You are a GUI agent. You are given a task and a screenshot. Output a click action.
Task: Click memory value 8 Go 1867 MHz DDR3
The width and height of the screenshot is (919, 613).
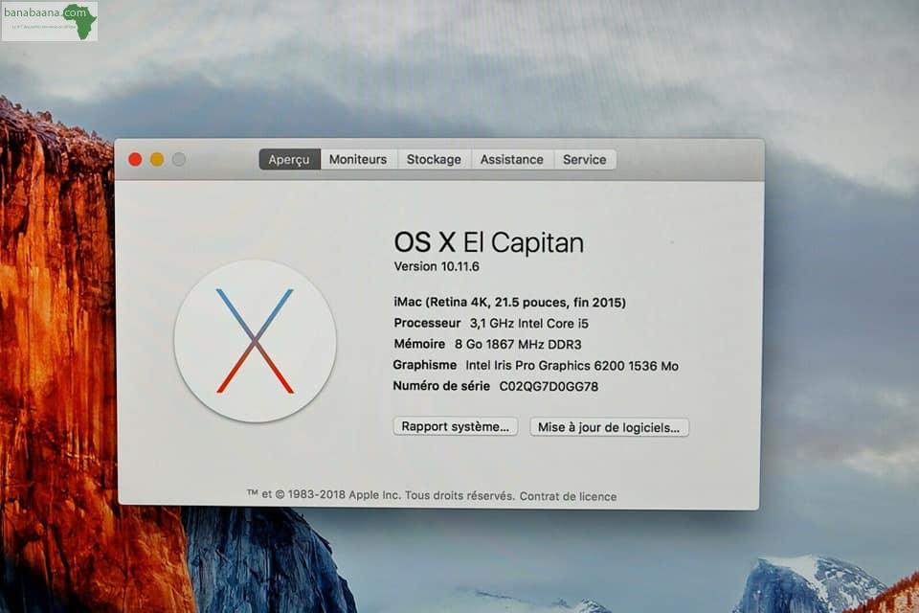[x=518, y=345]
